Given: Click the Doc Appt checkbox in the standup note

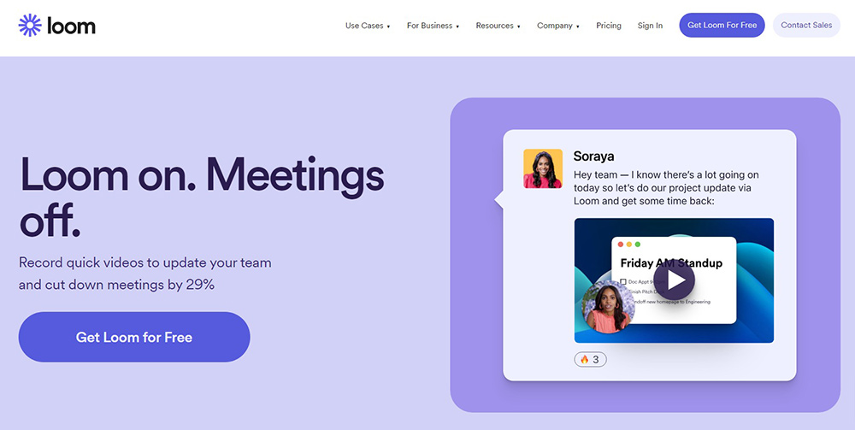Looking at the screenshot, I should click(x=623, y=282).
